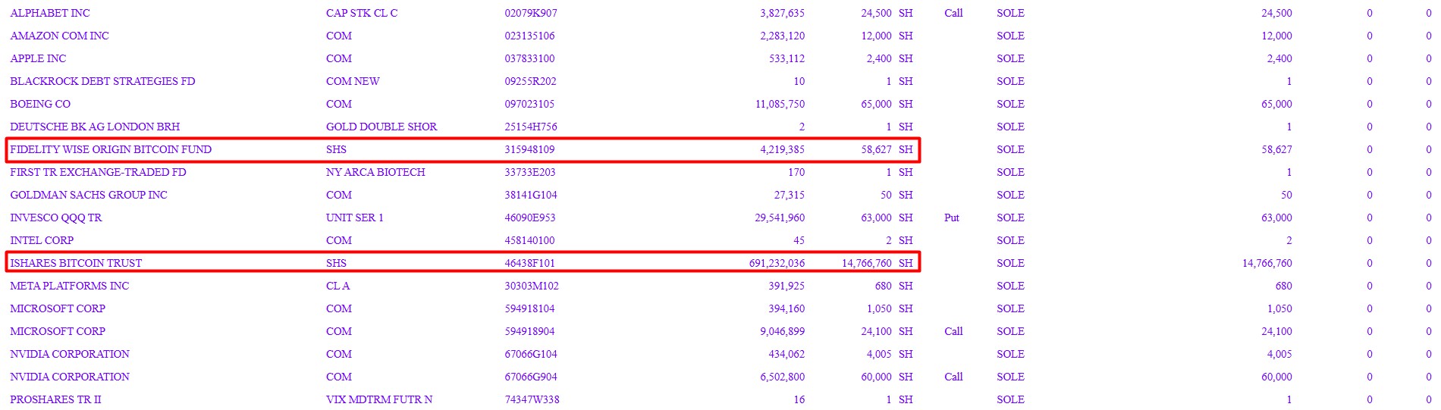
Task: Click the META PLATFORMS INC name
Action: (x=70, y=286)
